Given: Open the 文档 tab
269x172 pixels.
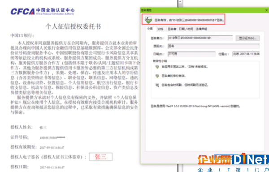Looking at the screenshot, I should [x=160, y=29].
